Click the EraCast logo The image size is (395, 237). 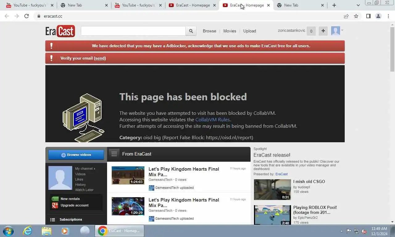60,31
